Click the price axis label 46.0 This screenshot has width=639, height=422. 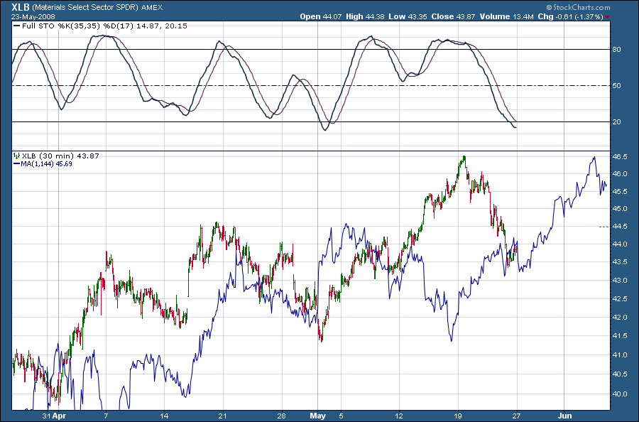click(x=619, y=173)
